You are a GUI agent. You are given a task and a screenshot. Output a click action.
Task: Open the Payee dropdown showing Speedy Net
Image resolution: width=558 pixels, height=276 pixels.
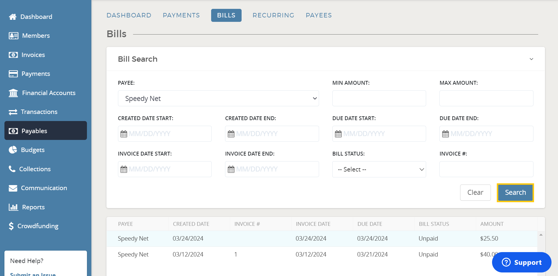point(218,98)
